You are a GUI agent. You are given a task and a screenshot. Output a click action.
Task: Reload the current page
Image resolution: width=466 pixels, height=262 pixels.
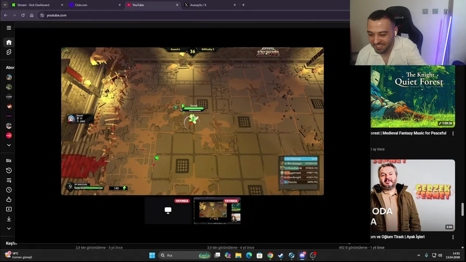click(23, 15)
